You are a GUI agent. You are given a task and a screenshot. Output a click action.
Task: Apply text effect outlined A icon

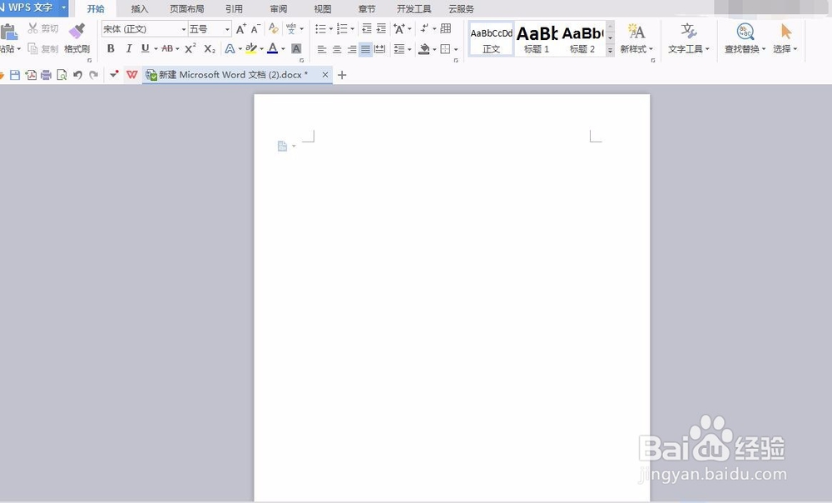click(230, 49)
